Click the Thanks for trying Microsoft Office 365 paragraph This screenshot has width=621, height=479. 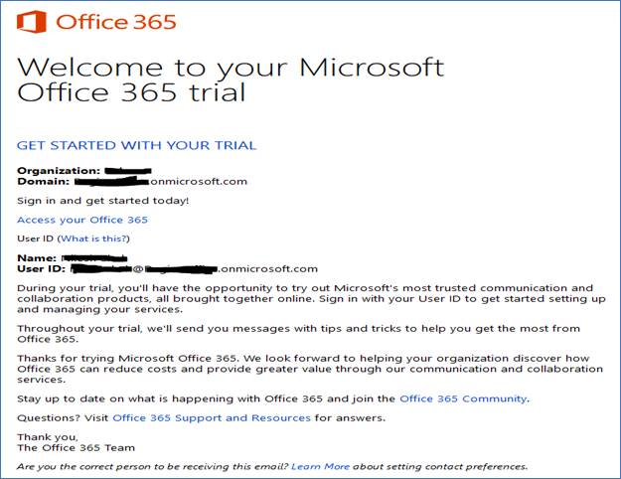310,369
